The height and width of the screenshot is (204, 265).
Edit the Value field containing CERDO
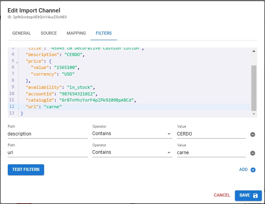tap(211, 134)
